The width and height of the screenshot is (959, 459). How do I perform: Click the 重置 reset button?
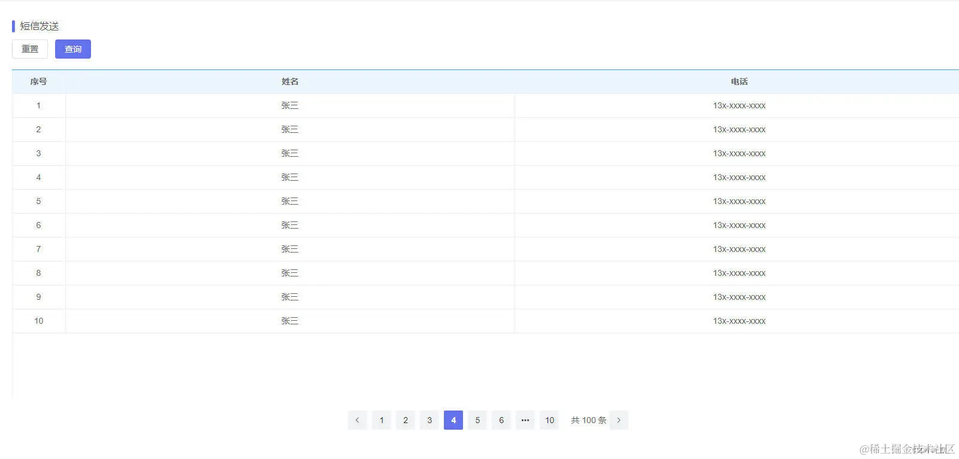30,49
